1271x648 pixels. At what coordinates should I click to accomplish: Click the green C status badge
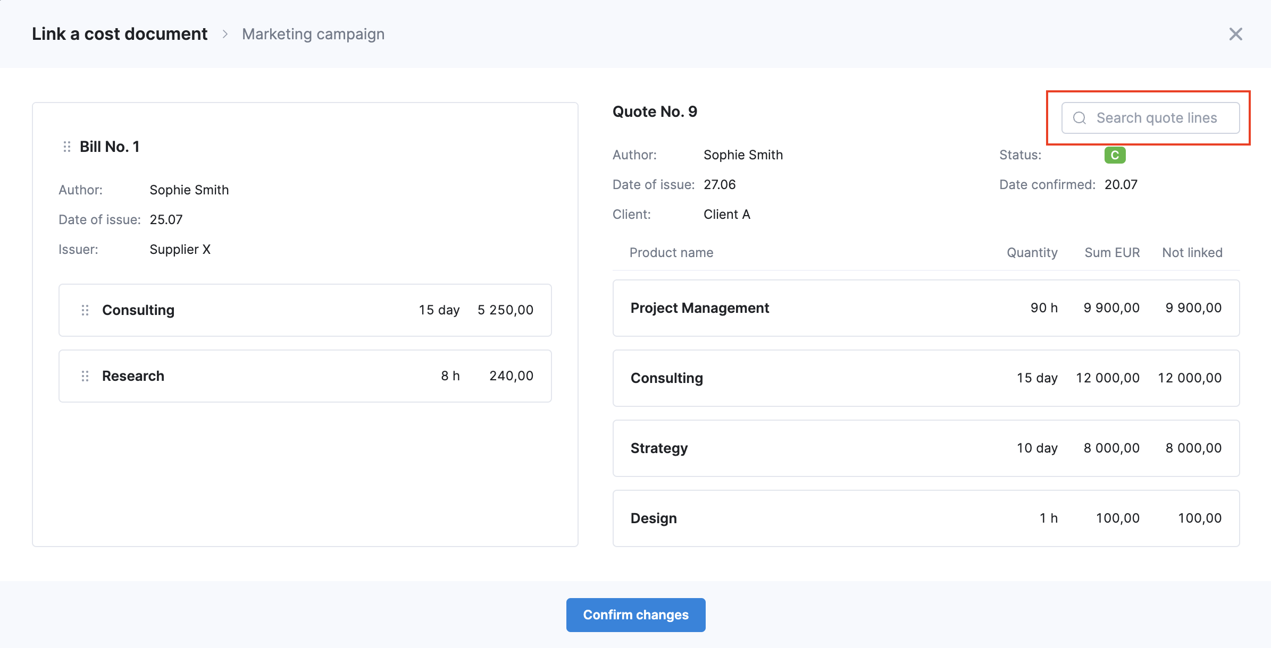click(x=1115, y=155)
